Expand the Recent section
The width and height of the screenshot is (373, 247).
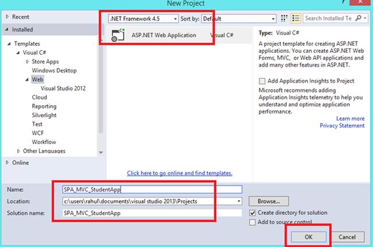(x=7, y=17)
